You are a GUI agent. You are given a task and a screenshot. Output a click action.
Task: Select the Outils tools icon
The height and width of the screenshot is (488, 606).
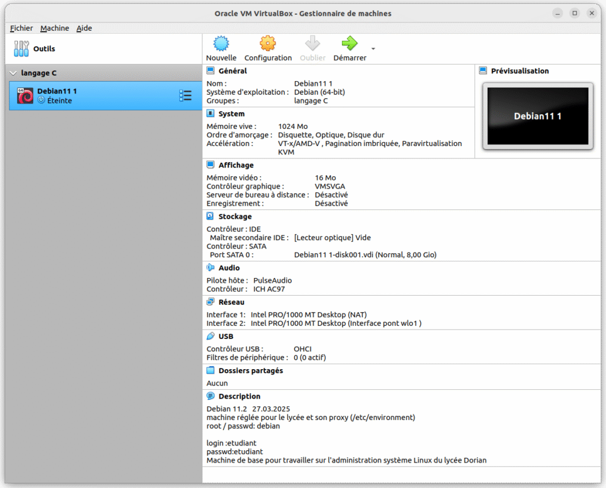click(21, 49)
